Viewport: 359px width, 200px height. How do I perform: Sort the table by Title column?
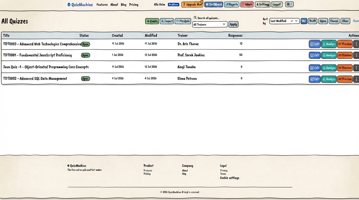coord(6,35)
